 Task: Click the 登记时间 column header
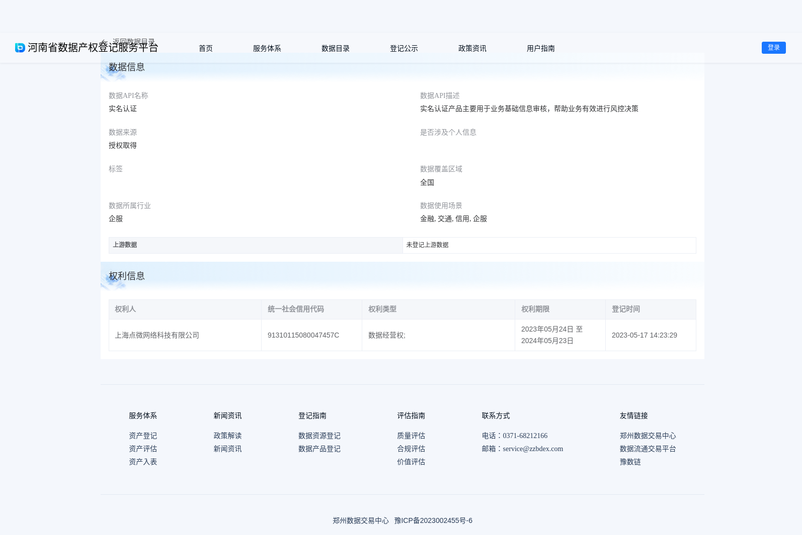651,309
